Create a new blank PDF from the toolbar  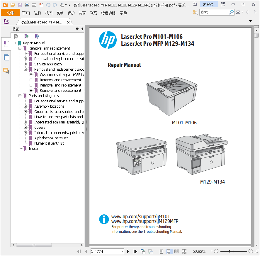pos(41,5)
